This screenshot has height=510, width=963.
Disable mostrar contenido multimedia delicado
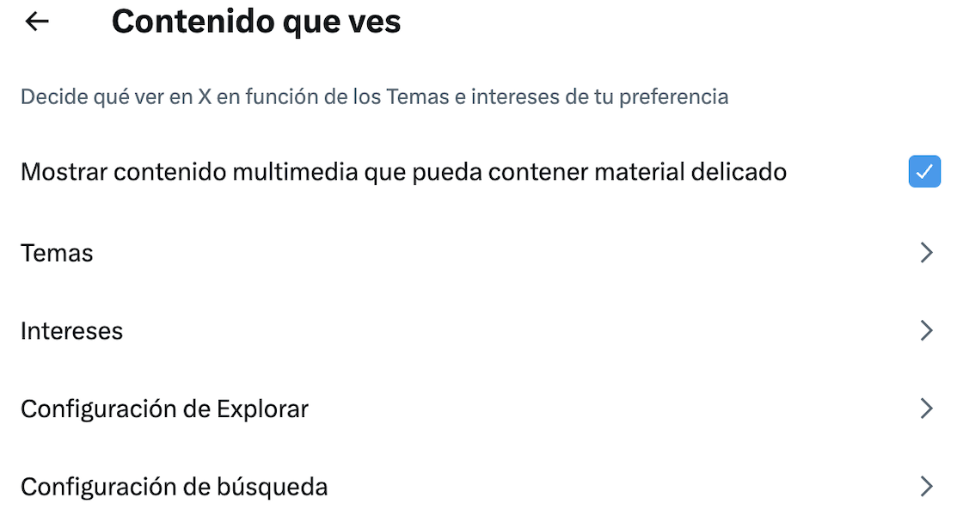pyautogui.click(x=924, y=171)
